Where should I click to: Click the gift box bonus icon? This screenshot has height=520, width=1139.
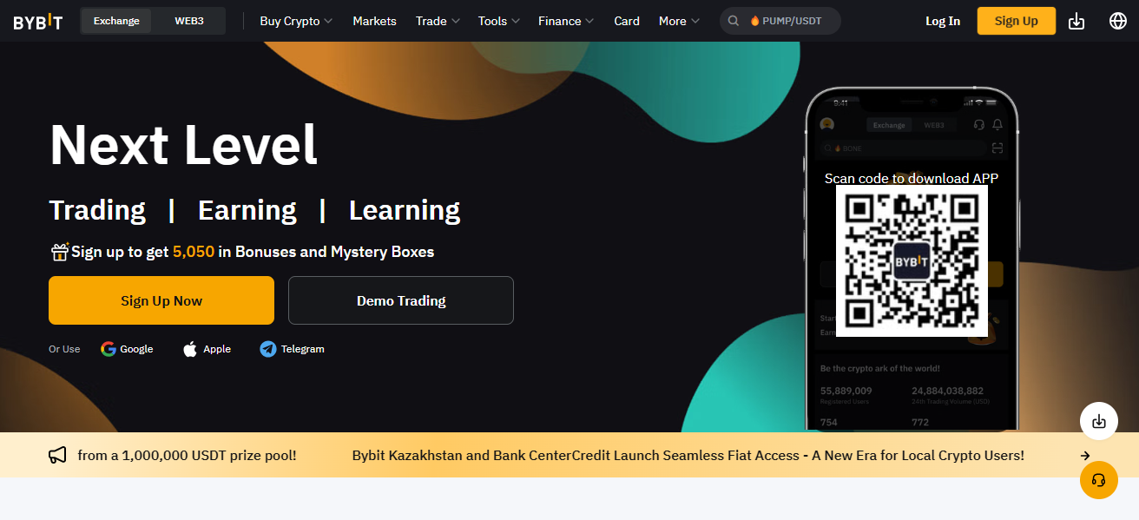[x=60, y=252]
